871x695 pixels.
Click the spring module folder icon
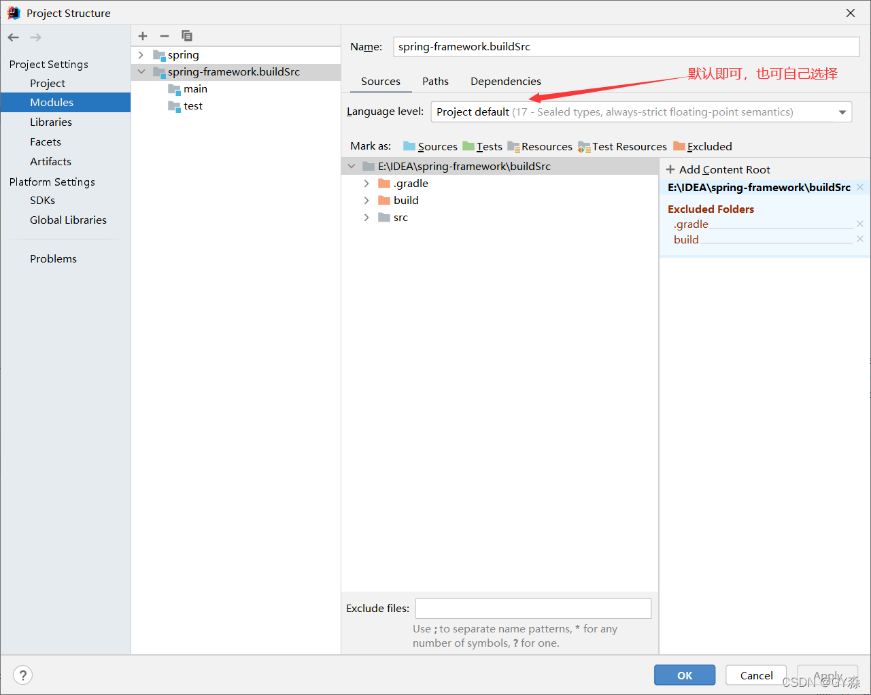coord(159,55)
